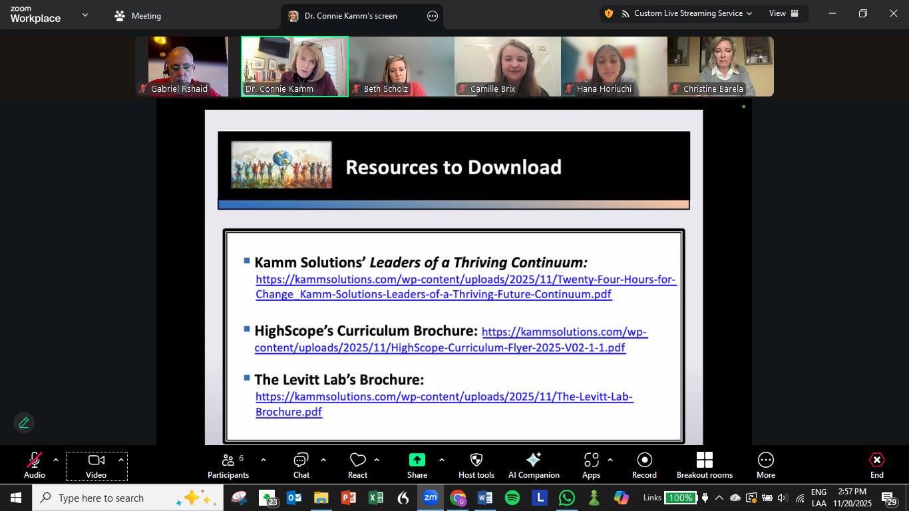Select Camille Brix's video thumbnail
Screen dimensions: 909x511
508,67
